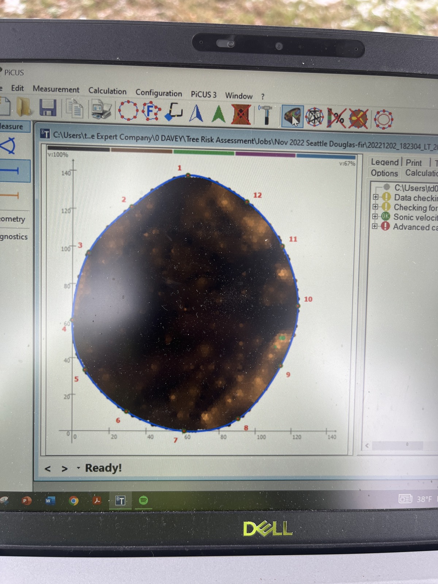Click the circle with F geometry icon

coord(151,111)
